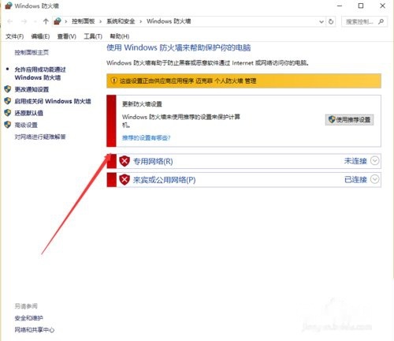Click shield icon beside 启用或关闭 Windows 防火墙
394x341 pixels.
click(x=8, y=101)
